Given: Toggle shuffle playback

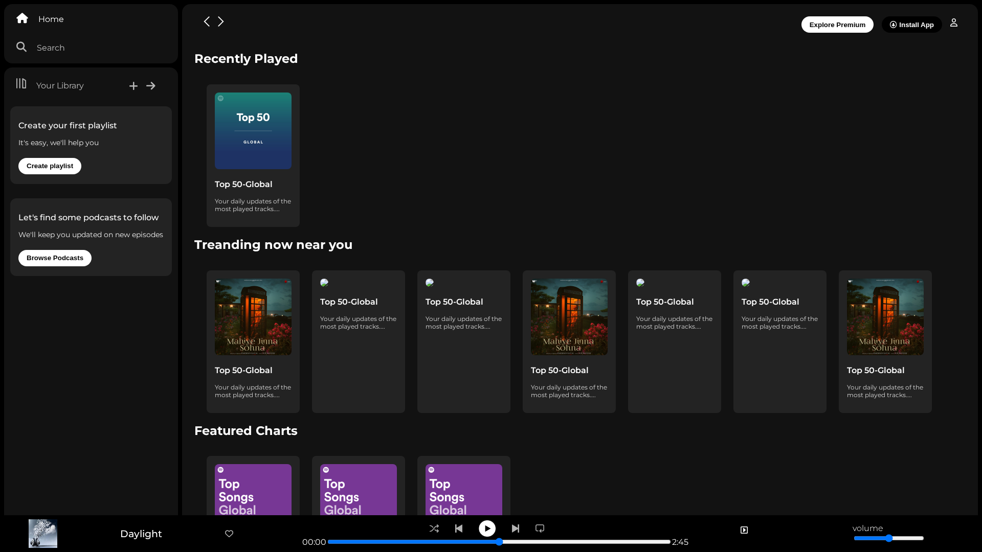Looking at the screenshot, I should pos(434,528).
